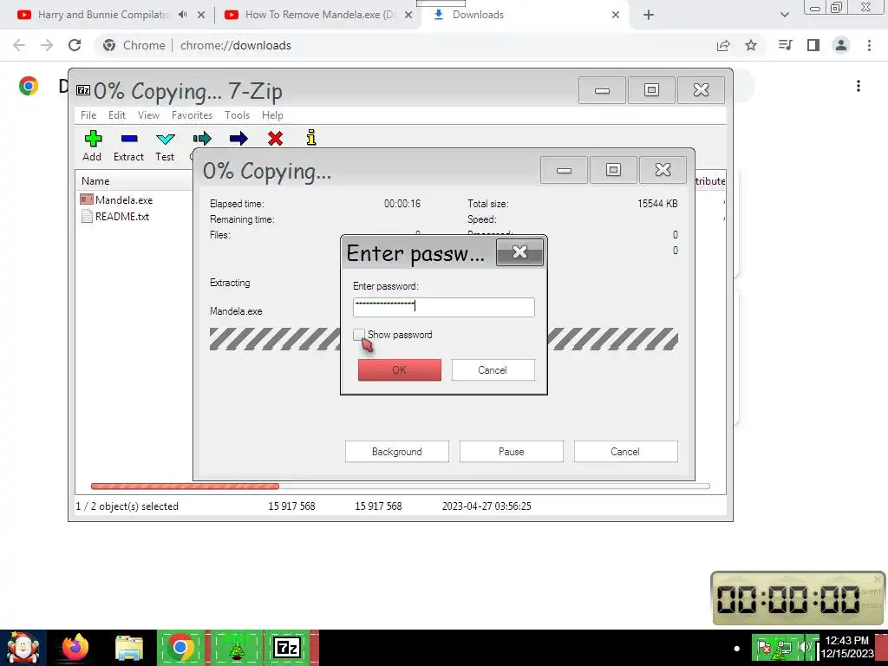The width and height of the screenshot is (888, 666).
Task: Close the Downloads tab
Action: tap(616, 16)
